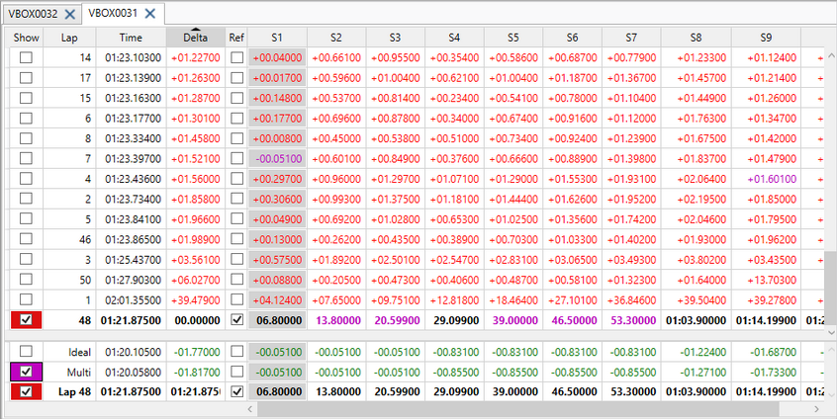The width and height of the screenshot is (837, 419).
Task: Tick the Ref checkbox for lap 17
Action: [236, 77]
